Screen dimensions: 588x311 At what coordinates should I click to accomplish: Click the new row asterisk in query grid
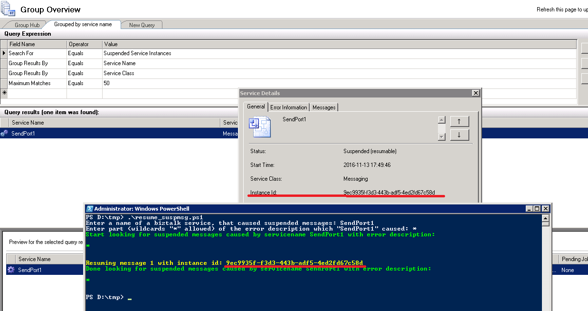coord(4,93)
